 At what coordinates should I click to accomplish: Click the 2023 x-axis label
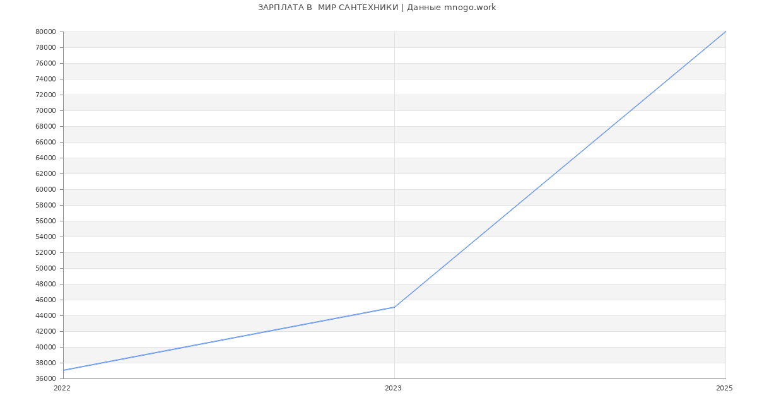(393, 389)
